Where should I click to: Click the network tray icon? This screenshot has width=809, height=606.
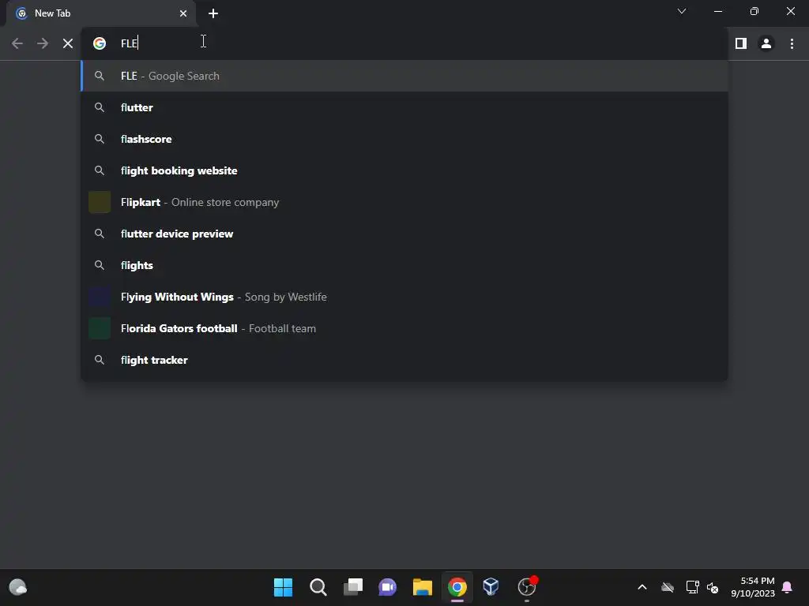coord(692,587)
